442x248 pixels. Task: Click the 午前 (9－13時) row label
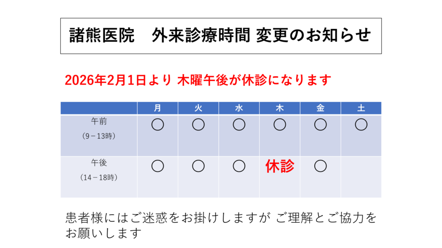click(99, 128)
